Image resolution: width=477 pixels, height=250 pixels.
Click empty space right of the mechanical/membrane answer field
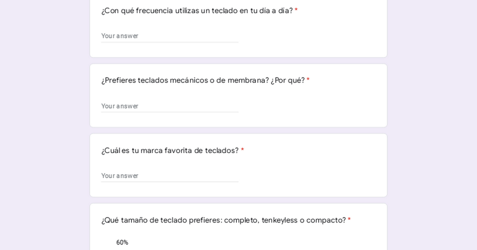[310, 106]
